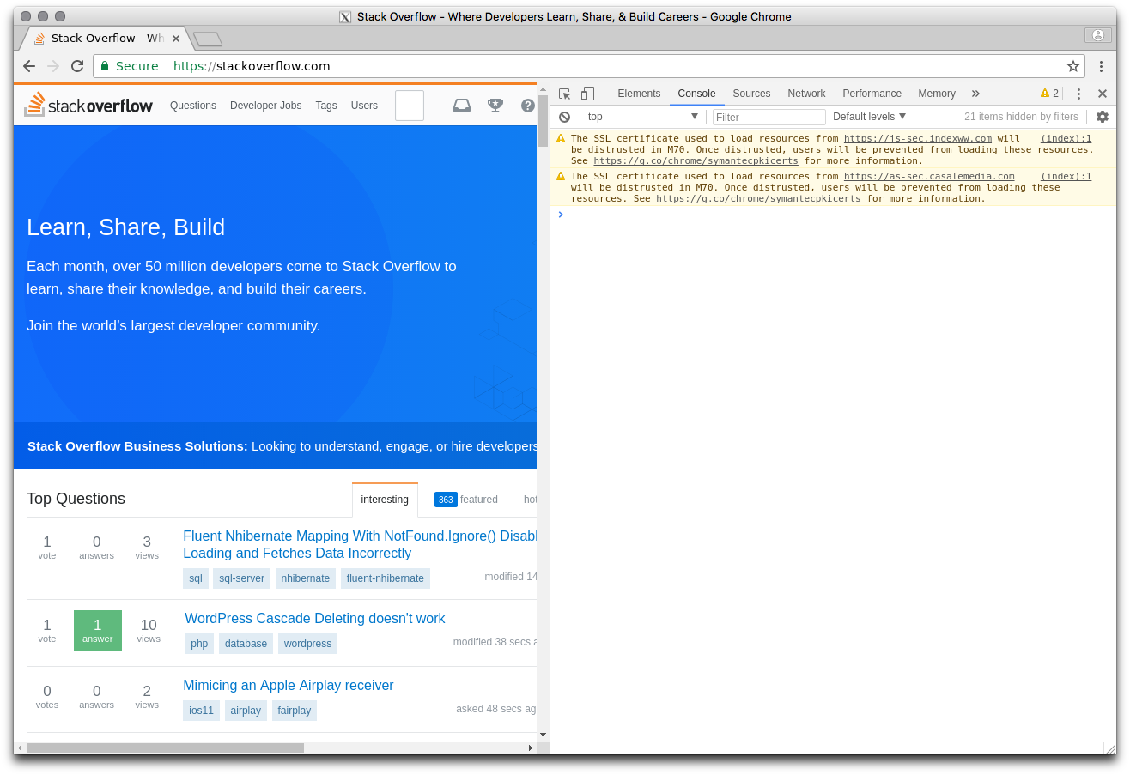The height and width of the screenshot is (775, 1130).
Task: Open the DevTools three-dot customize menu
Action: coord(1079,94)
